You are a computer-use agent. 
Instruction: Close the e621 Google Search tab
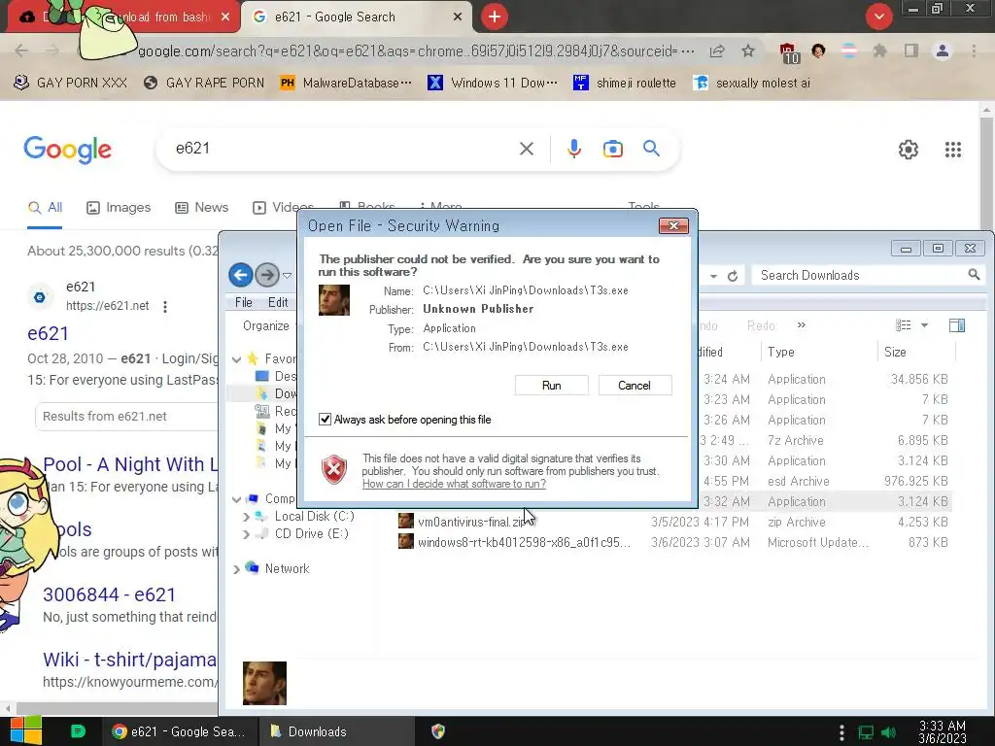[457, 17]
